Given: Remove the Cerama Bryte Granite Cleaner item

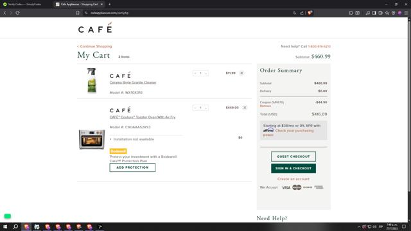Looking at the screenshot, I should click(241, 73).
